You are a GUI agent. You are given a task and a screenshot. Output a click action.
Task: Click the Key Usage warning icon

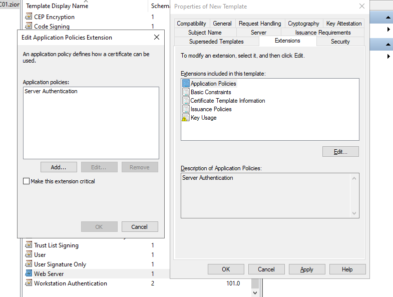click(186, 117)
